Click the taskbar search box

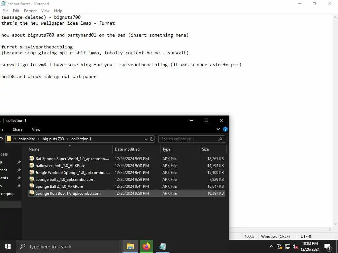click(69, 246)
